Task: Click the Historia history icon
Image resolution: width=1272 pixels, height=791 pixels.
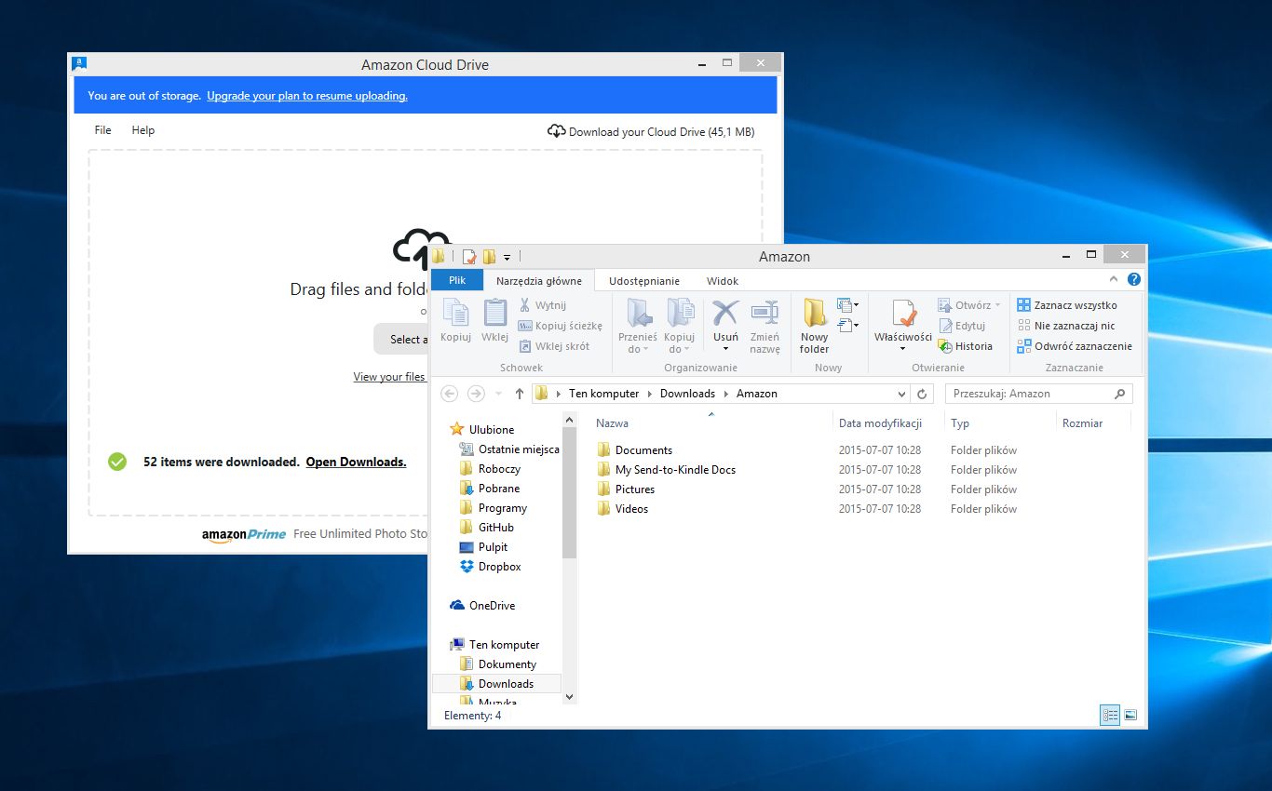Action: click(x=945, y=346)
